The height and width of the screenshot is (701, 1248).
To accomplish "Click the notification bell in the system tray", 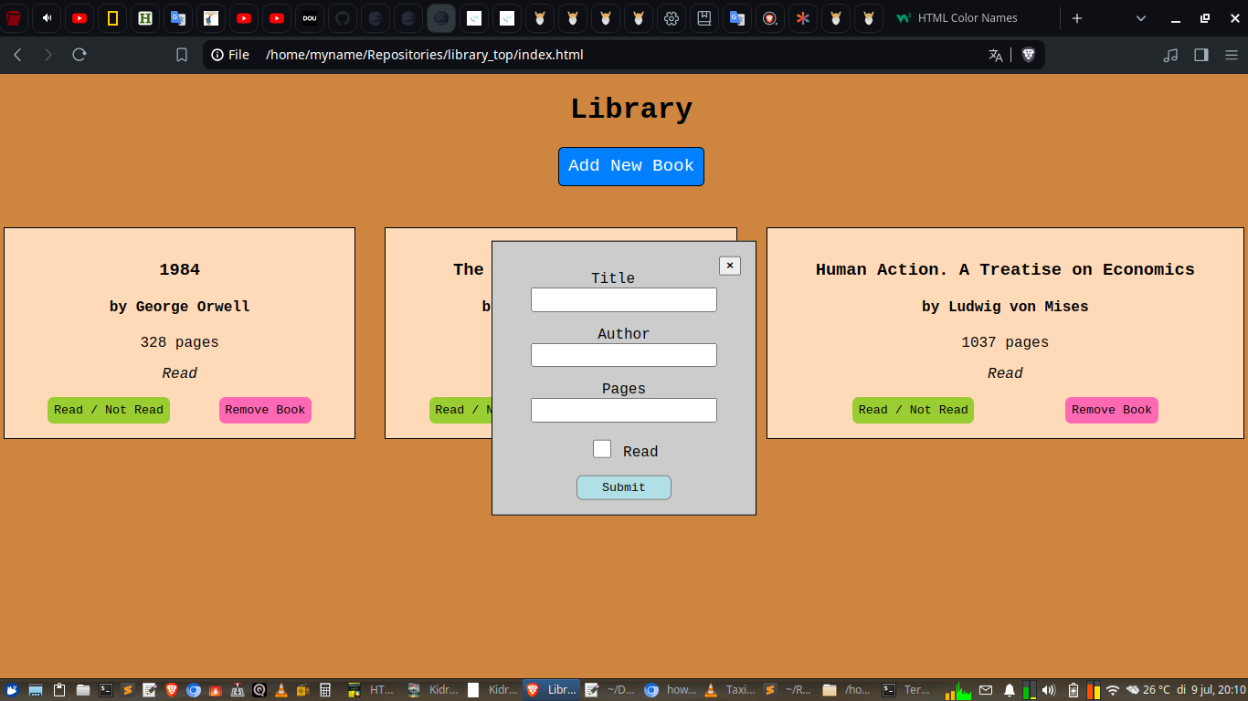I will click(x=1010, y=690).
